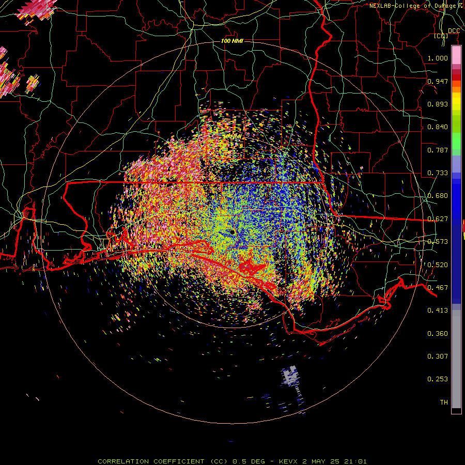Screen dimensions: 465x465
Task: Pick the light pink color bar segment
Action: coord(456,55)
